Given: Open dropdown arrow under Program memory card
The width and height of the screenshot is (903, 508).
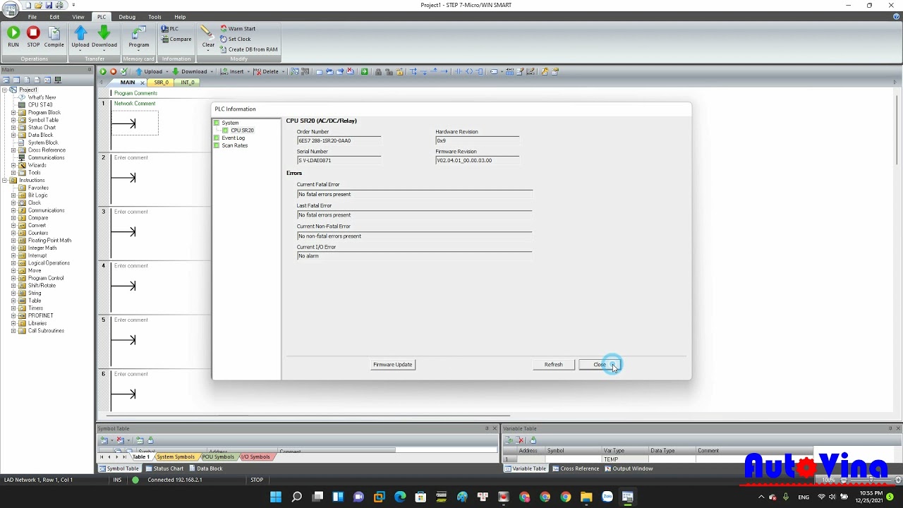Looking at the screenshot, I should (139, 51).
